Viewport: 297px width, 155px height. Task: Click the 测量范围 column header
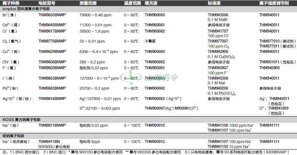point(88,3)
